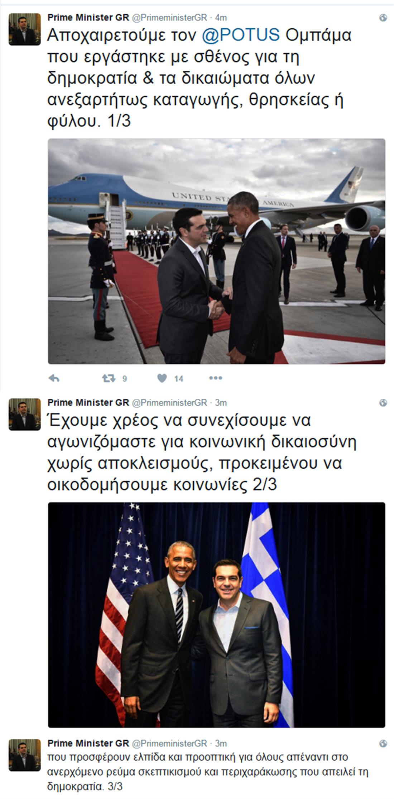This screenshot has width=394, height=799.
Task: Like the first tweet via heart icon
Action: tap(162, 378)
